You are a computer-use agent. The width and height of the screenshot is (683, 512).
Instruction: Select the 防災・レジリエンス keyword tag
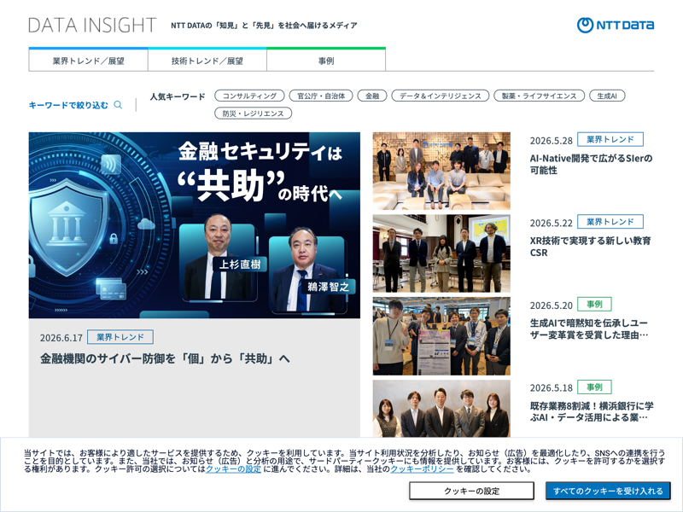click(253, 113)
